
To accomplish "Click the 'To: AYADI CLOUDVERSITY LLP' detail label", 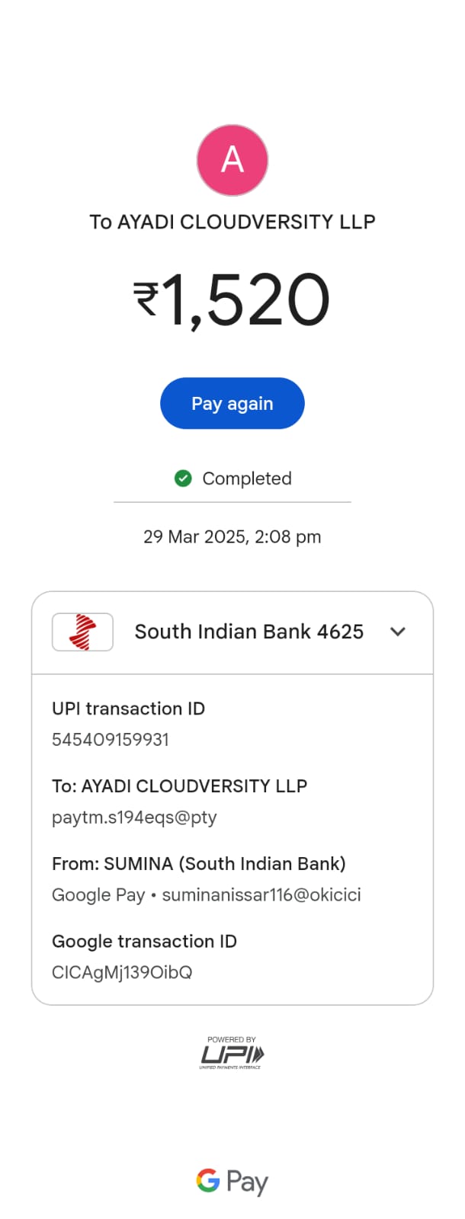I will pyautogui.click(x=179, y=786).
